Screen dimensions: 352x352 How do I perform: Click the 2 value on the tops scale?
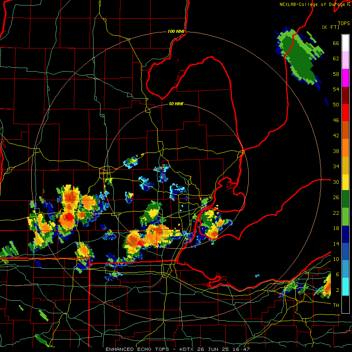(x=338, y=290)
